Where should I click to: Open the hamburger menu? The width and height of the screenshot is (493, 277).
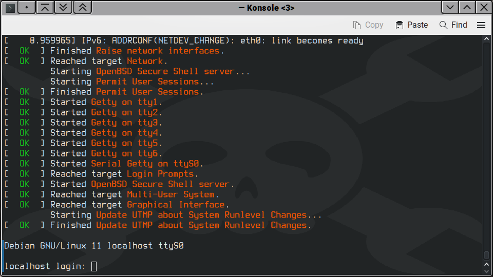click(x=481, y=25)
